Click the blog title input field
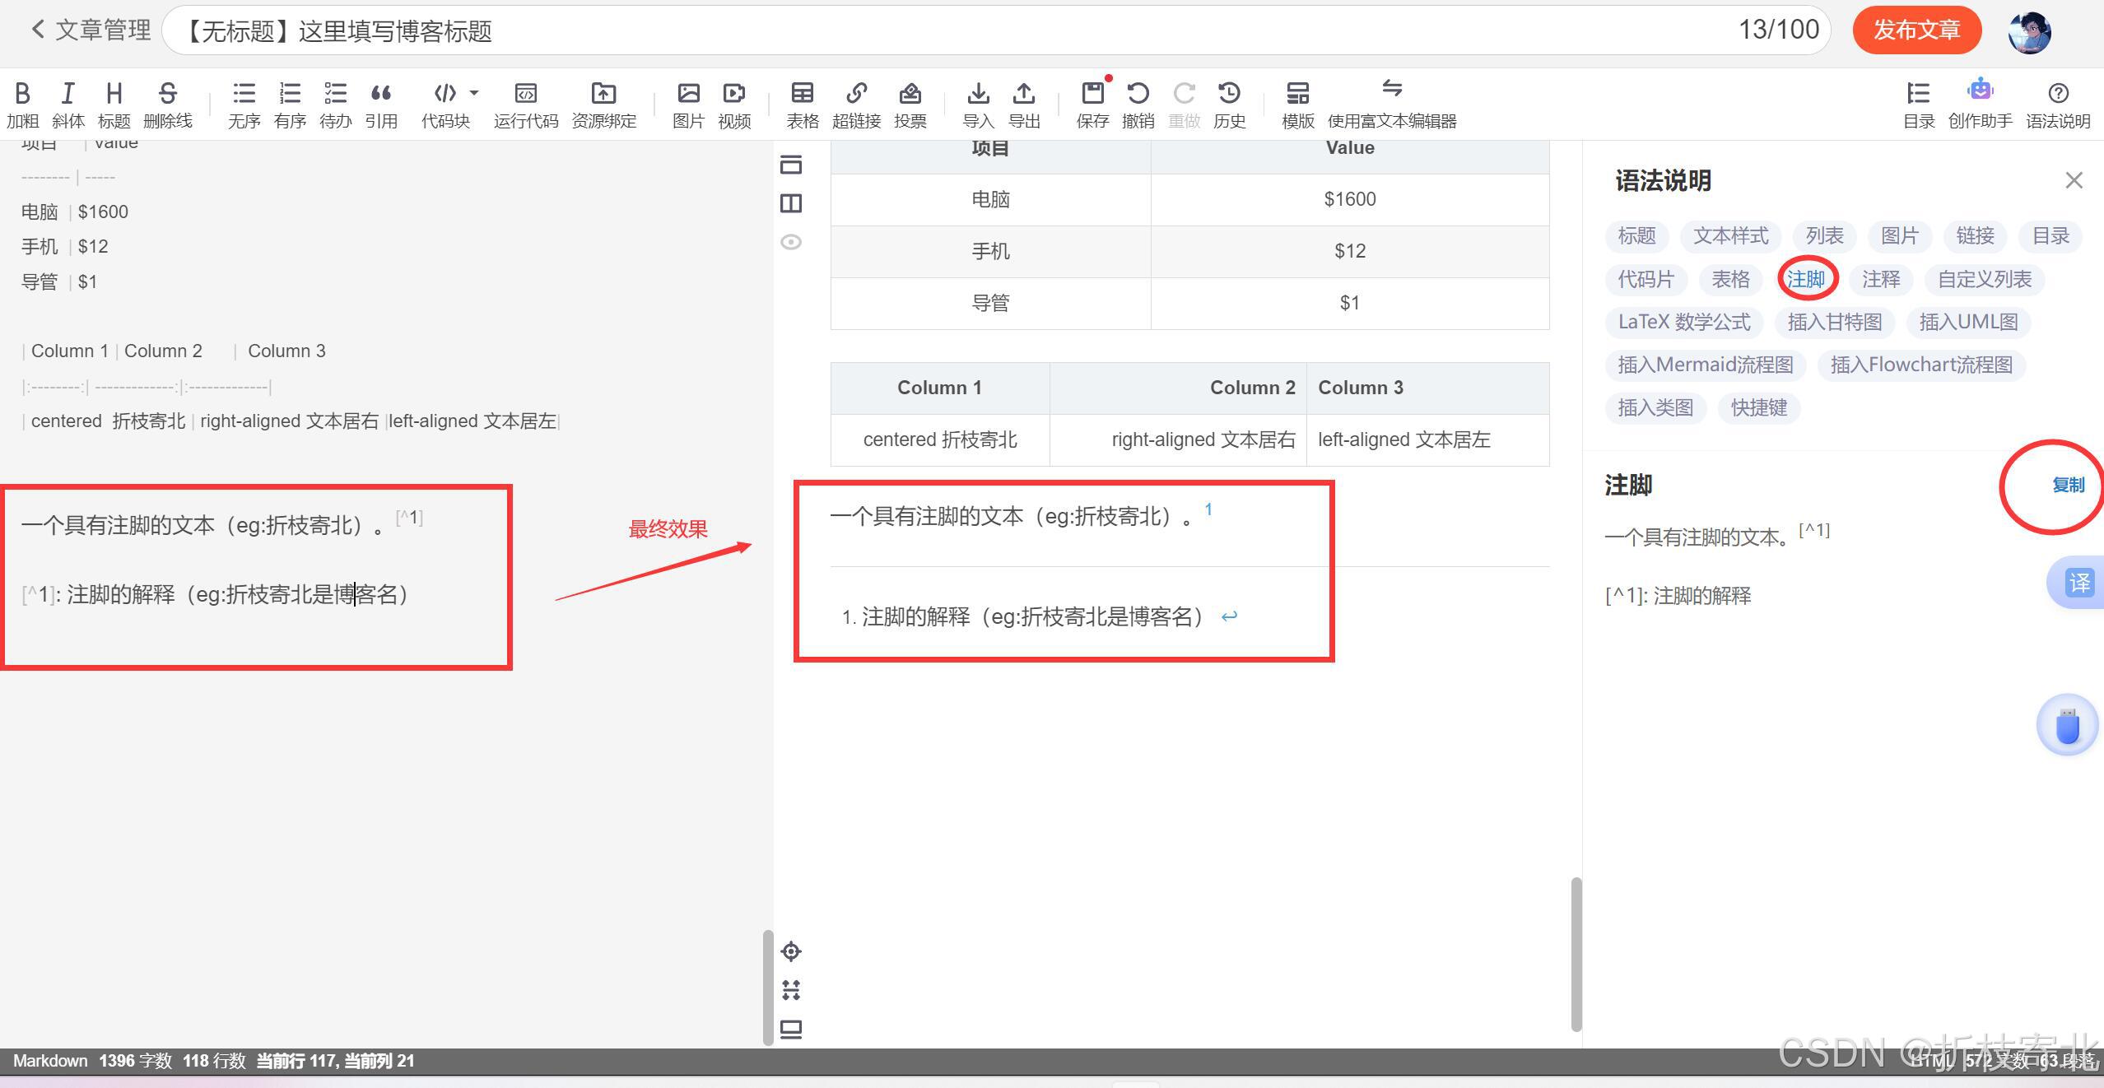Image resolution: width=2104 pixels, height=1088 pixels. click(x=996, y=30)
